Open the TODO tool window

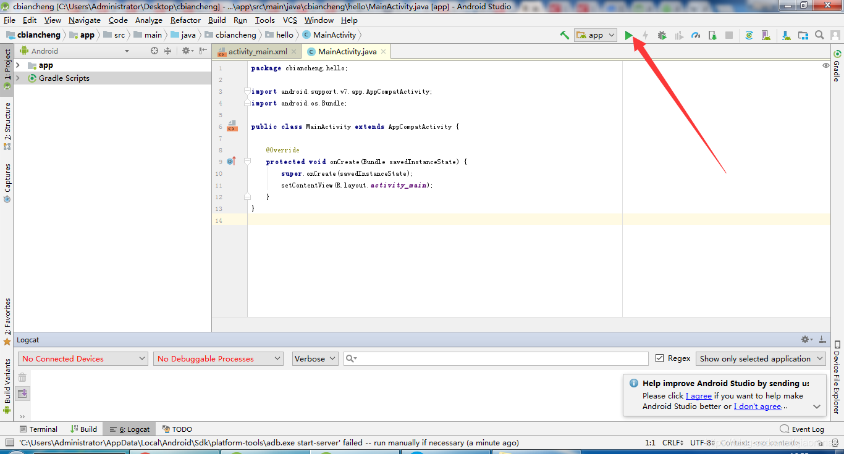(177, 429)
